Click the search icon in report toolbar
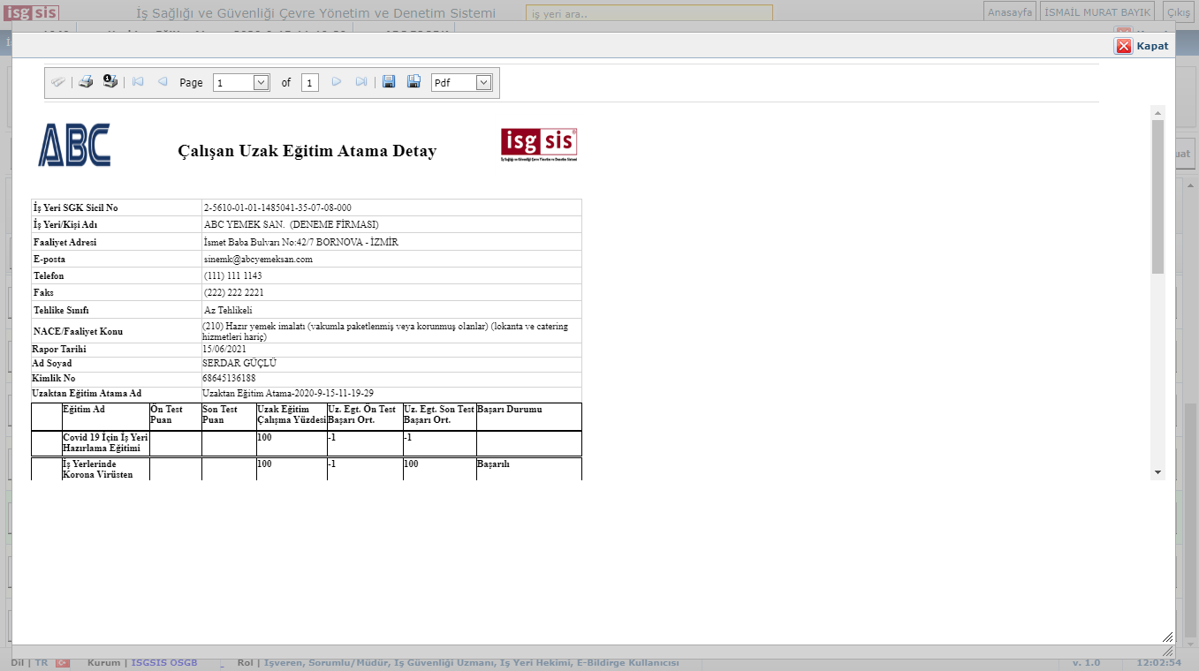The image size is (1199, 671). pyautogui.click(x=58, y=82)
